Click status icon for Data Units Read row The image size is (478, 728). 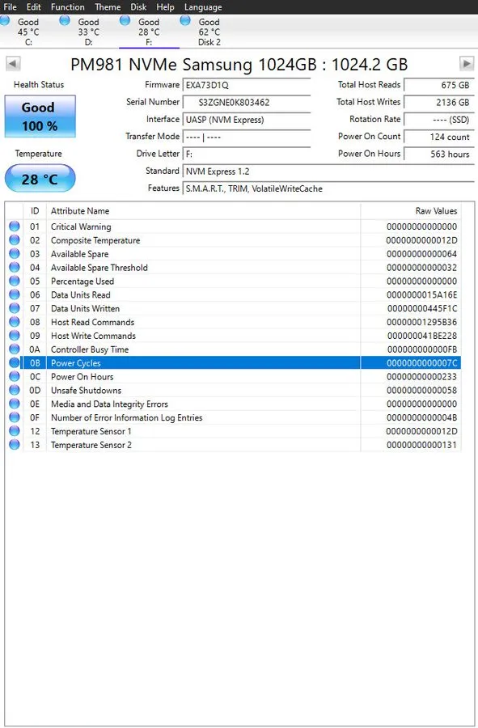15,294
